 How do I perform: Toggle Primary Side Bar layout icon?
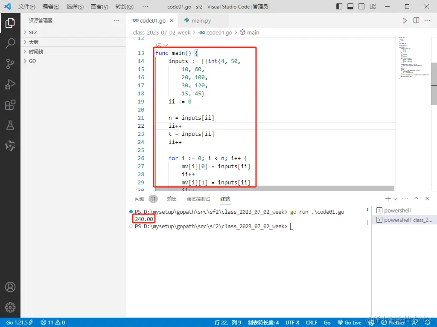tap(339, 6)
